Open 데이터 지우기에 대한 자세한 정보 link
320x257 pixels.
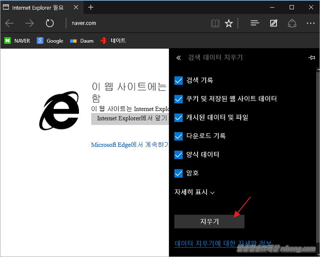coord(223,244)
